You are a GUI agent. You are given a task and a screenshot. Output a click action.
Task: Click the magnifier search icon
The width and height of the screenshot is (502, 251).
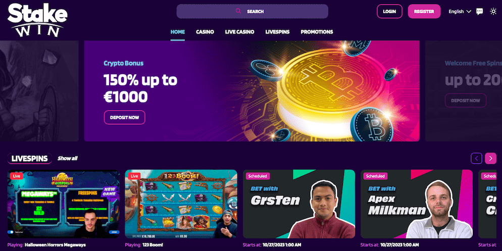click(238, 11)
